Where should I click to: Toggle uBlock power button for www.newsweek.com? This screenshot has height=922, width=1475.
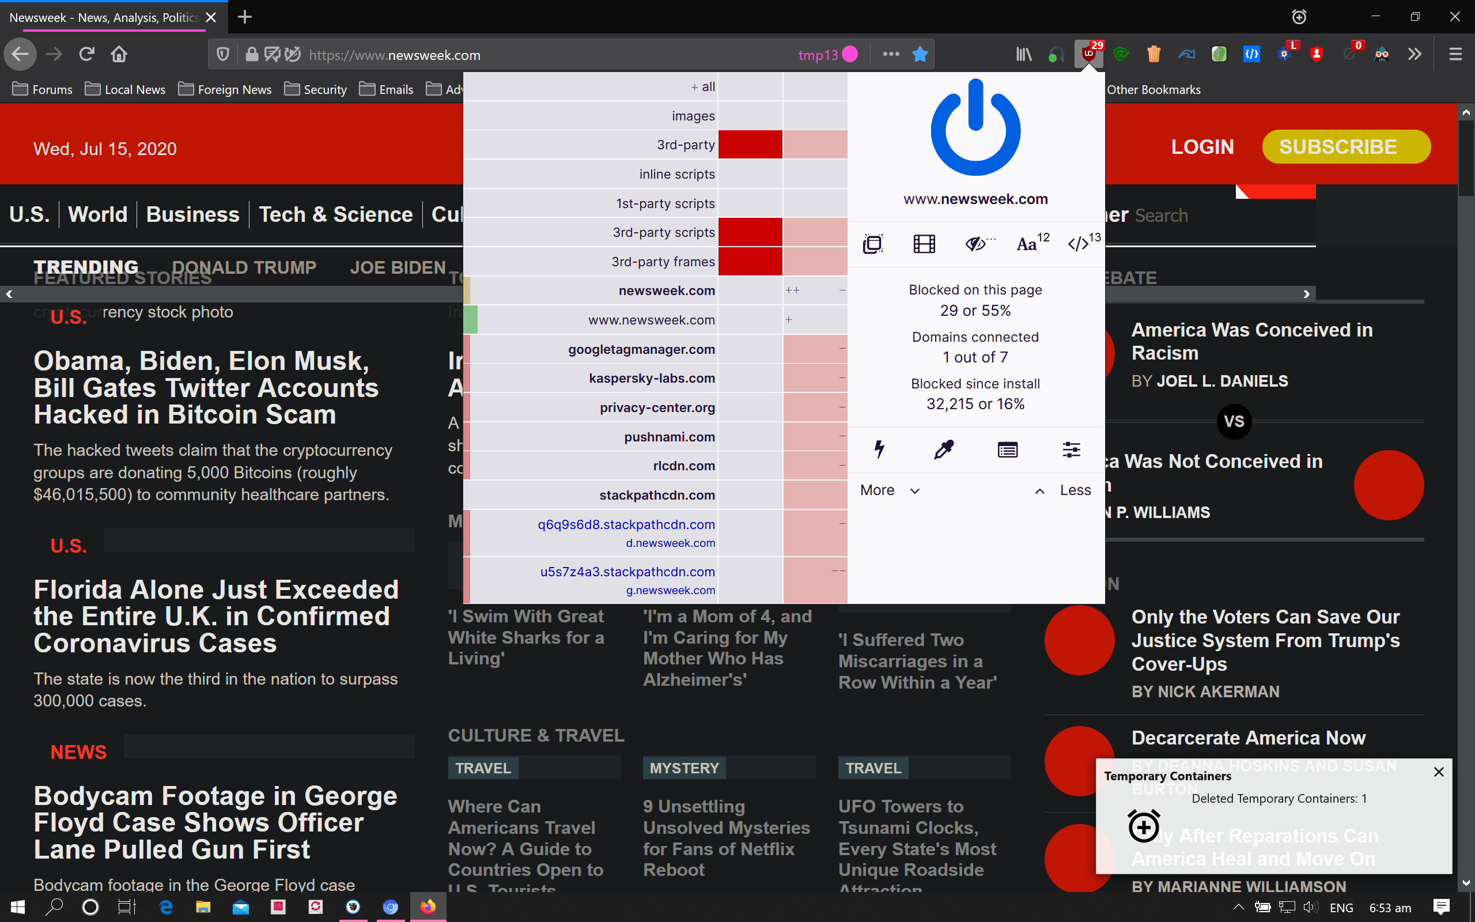(x=975, y=127)
